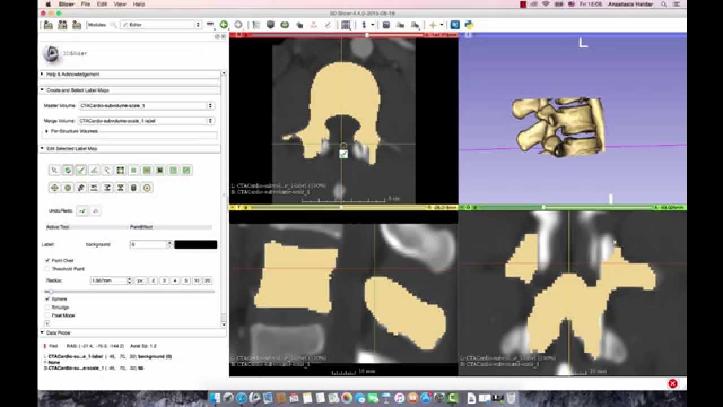Toggle the yellow slice view pin icon
Viewport: 723px width, 407px height.
coord(233,207)
